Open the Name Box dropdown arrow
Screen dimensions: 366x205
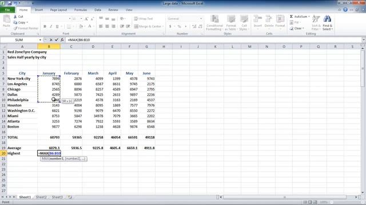coord(40,40)
